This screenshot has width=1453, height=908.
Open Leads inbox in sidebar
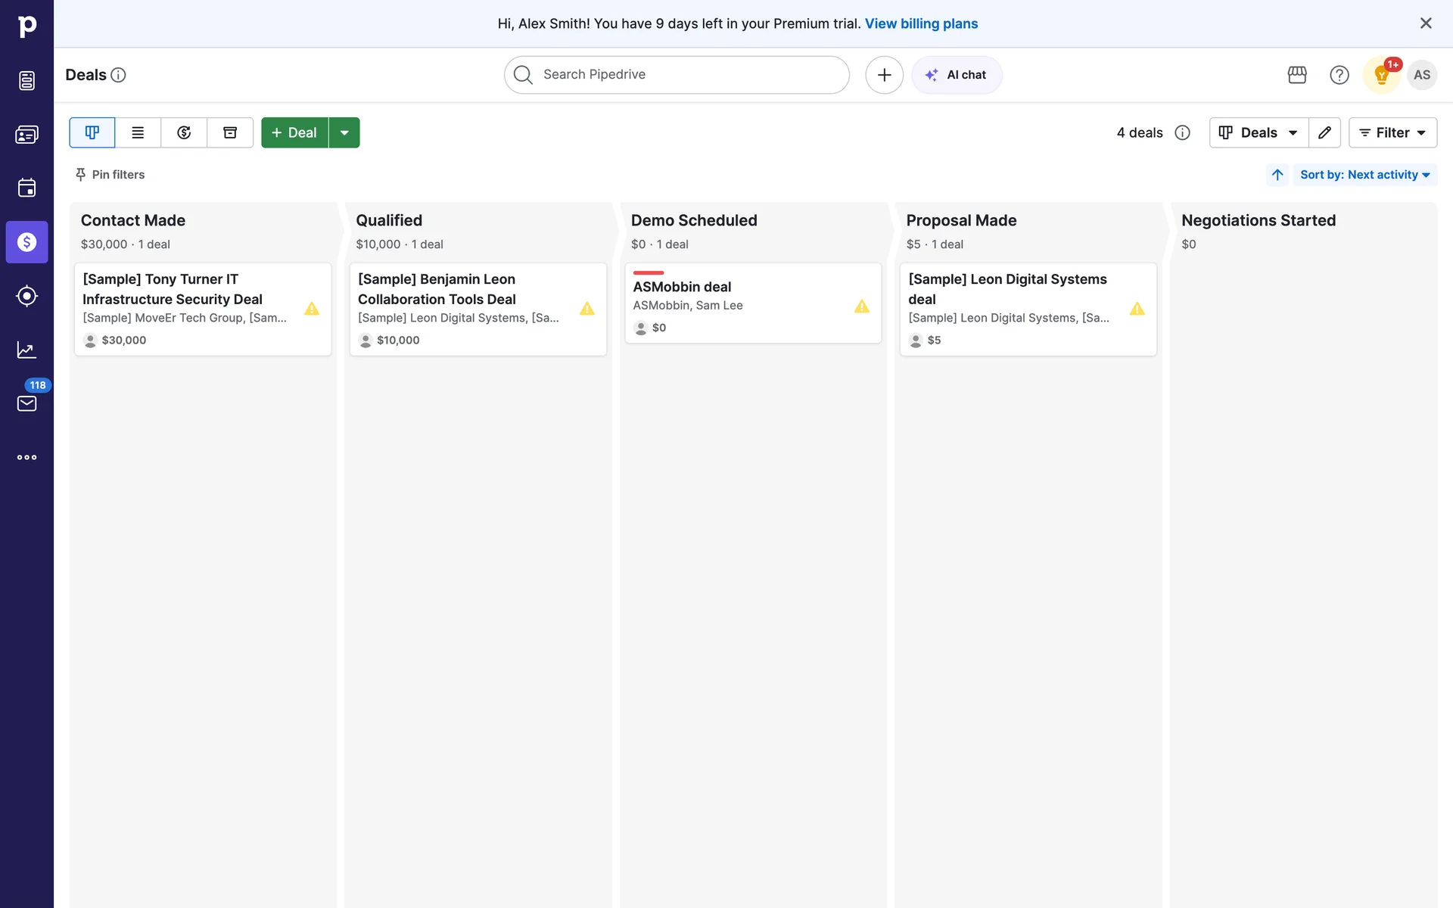(x=26, y=80)
